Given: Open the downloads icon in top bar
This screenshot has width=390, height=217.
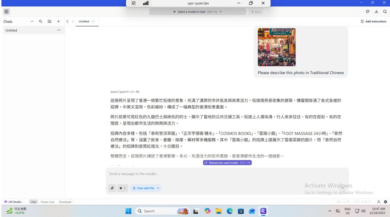Looking at the screenshot, I should 376,12.
